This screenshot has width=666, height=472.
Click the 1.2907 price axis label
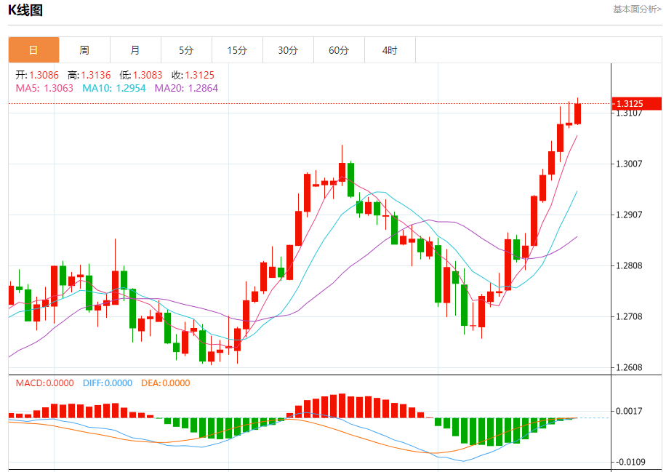click(629, 215)
